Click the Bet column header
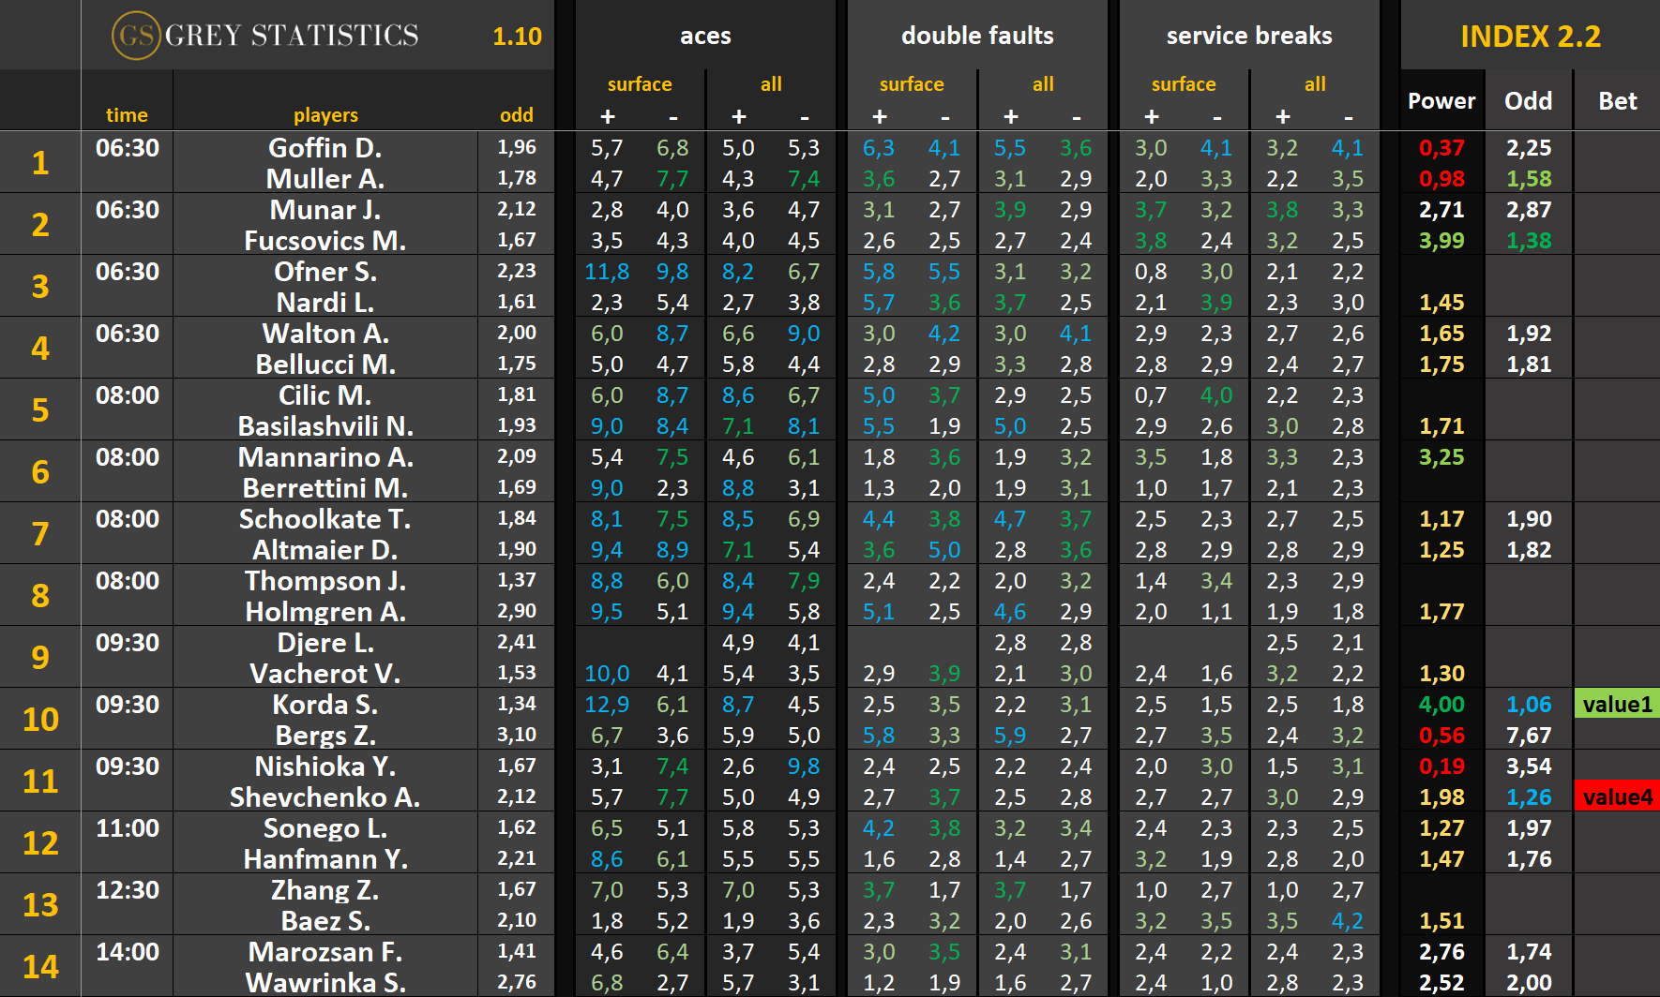Image resolution: width=1660 pixels, height=997 pixels. click(1617, 101)
